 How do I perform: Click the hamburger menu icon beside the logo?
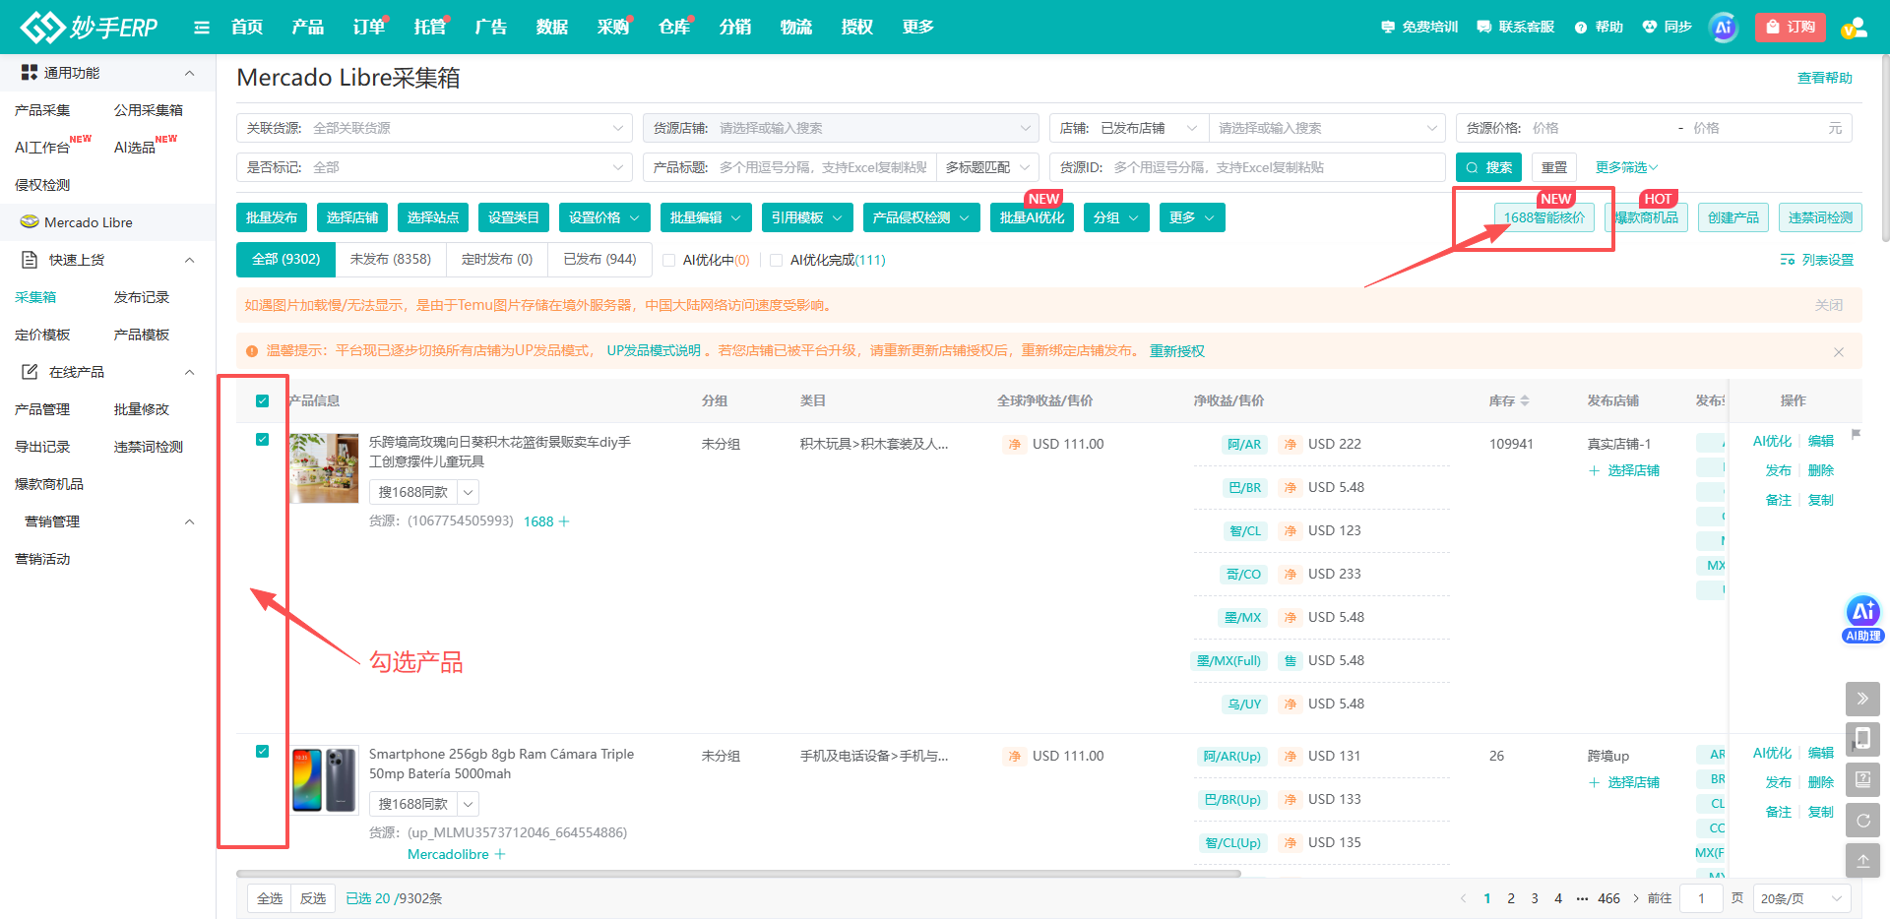[x=202, y=28]
